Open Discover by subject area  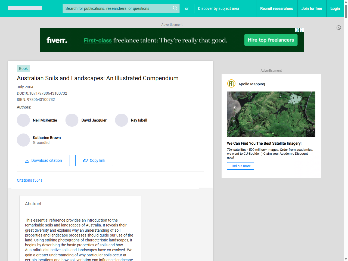click(x=218, y=8)
